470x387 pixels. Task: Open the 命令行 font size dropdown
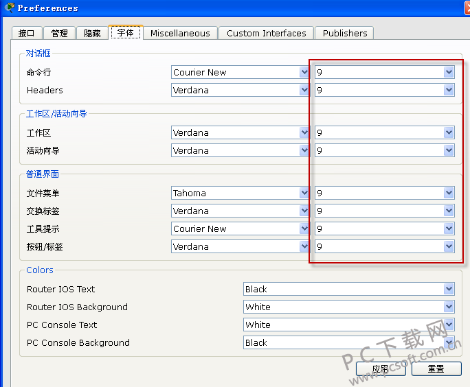[385, 72]
